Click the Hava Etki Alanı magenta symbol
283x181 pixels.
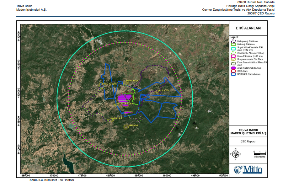pos(233,56)
